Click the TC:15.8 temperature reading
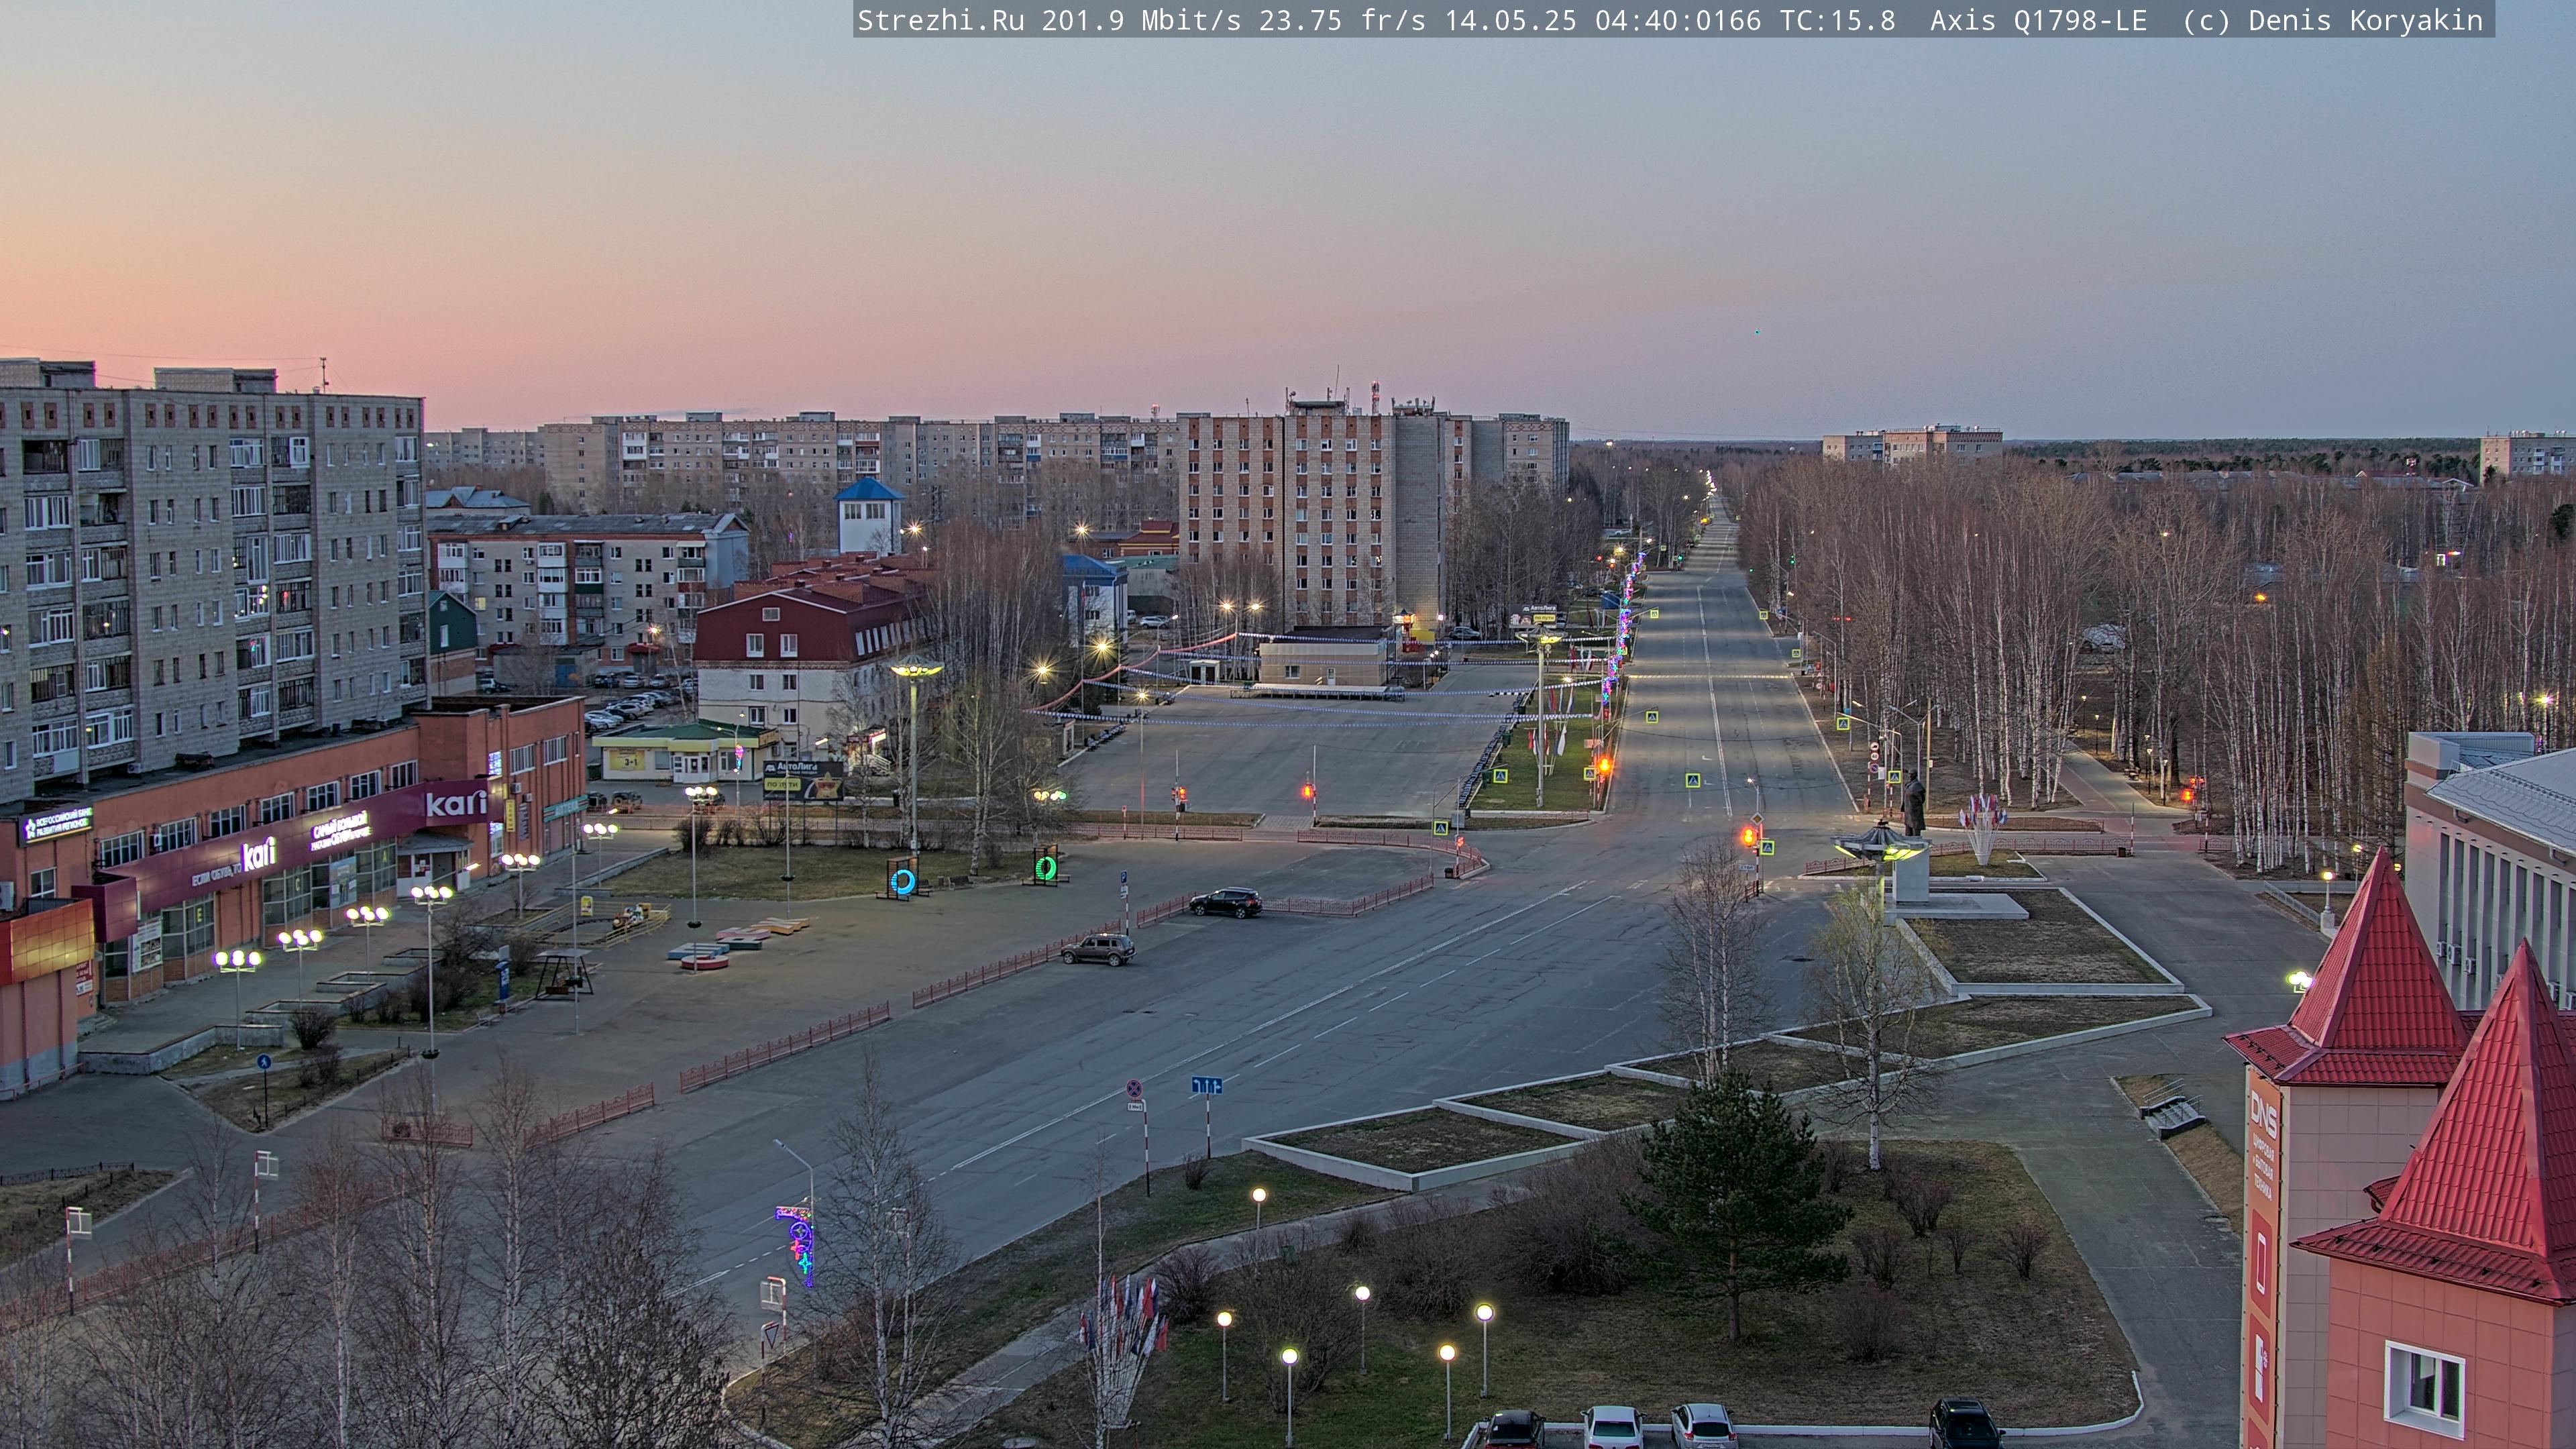2576x1449 pixels. [x=1837, y=21]
